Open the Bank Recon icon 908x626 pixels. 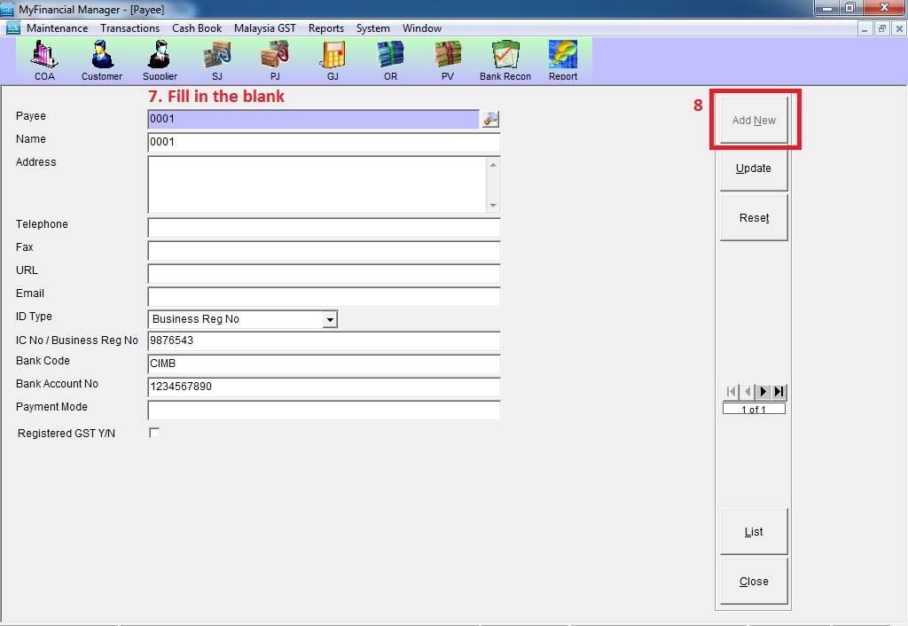coord(505,59)
